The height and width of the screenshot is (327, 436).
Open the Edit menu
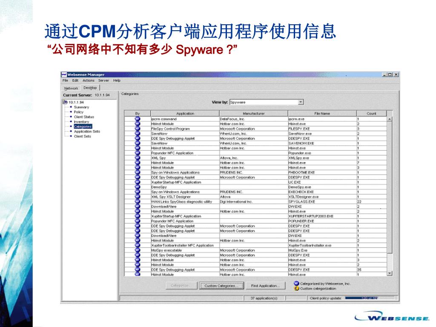(x=75, y=80)
